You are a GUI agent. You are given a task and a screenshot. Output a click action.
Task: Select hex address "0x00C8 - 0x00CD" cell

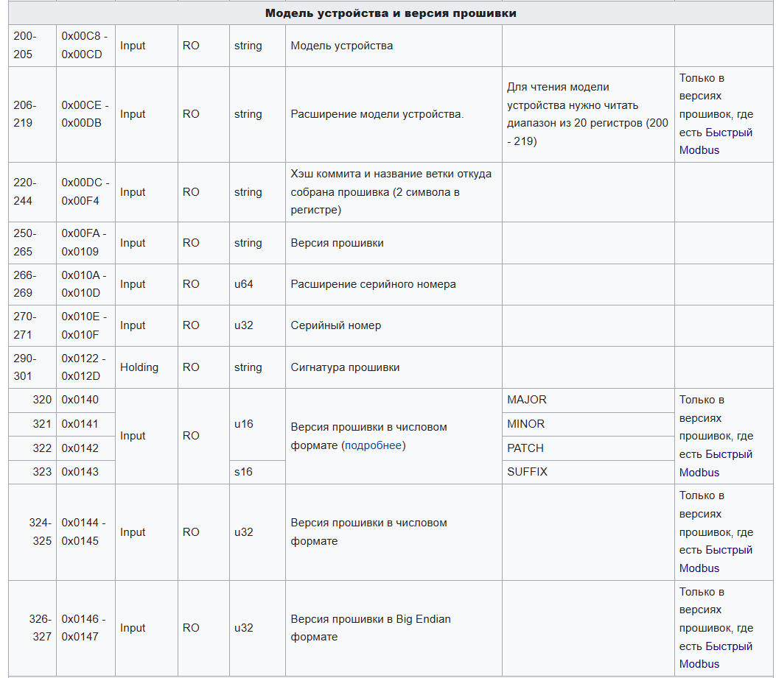pos(85,46)
